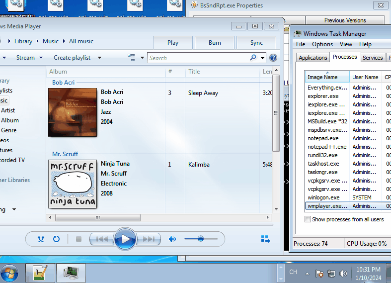The width and height of the screenshot is (391, 283).
Task: Click the Ninja Tuna album cover
Action: click(x=73, y=184)
